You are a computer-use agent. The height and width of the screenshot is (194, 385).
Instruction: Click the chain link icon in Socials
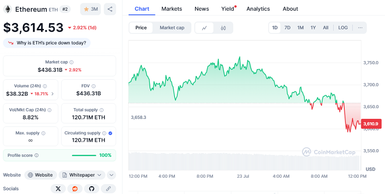[108, 188]
